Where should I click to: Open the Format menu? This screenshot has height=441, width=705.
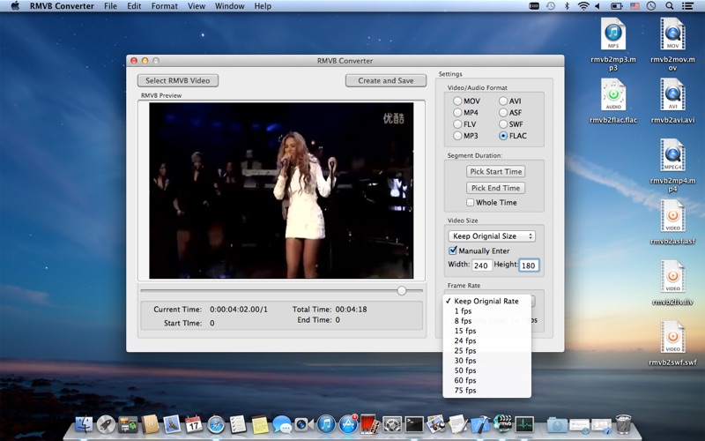click(x=165, y=6)
